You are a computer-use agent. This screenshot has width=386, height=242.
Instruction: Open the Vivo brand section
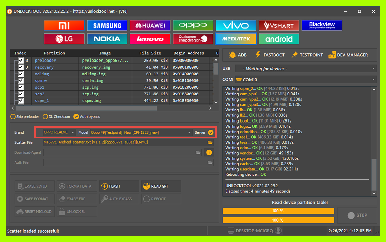pyautogui.click(x=236, y=25)
